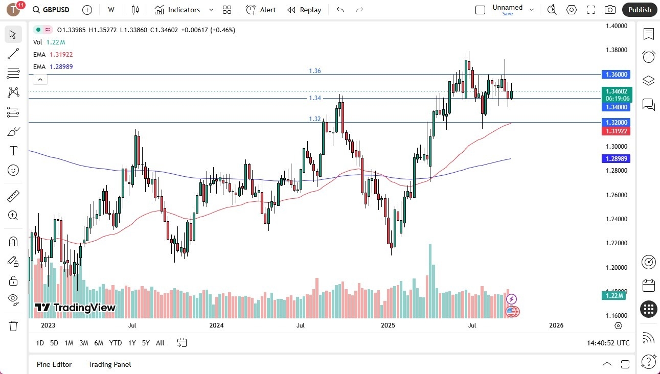Open the chart settings gear
This screenshot has height=374, width=660.
(571, 10)
